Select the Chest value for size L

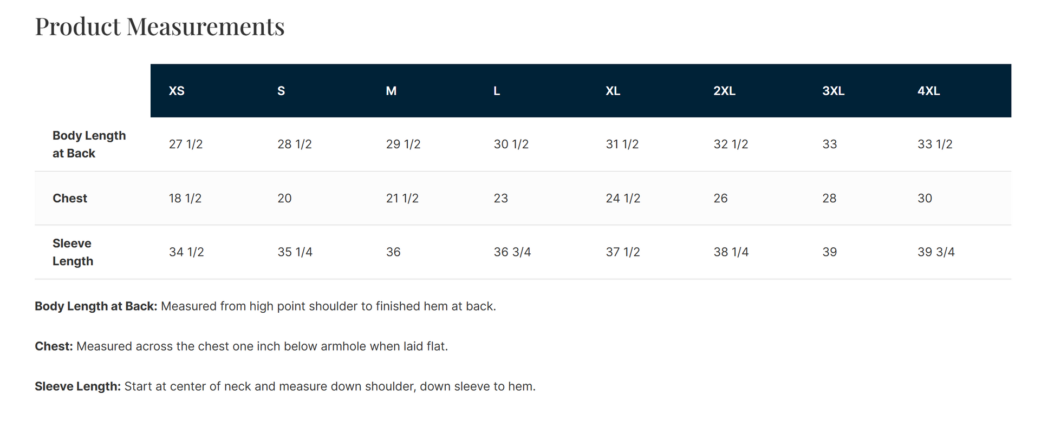501,199
